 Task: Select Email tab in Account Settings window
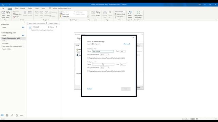[77, 46]
